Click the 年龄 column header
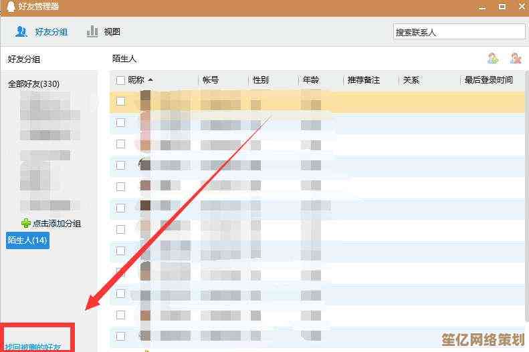The width and height of the screenshot is (529, 352). coord(310,80)
